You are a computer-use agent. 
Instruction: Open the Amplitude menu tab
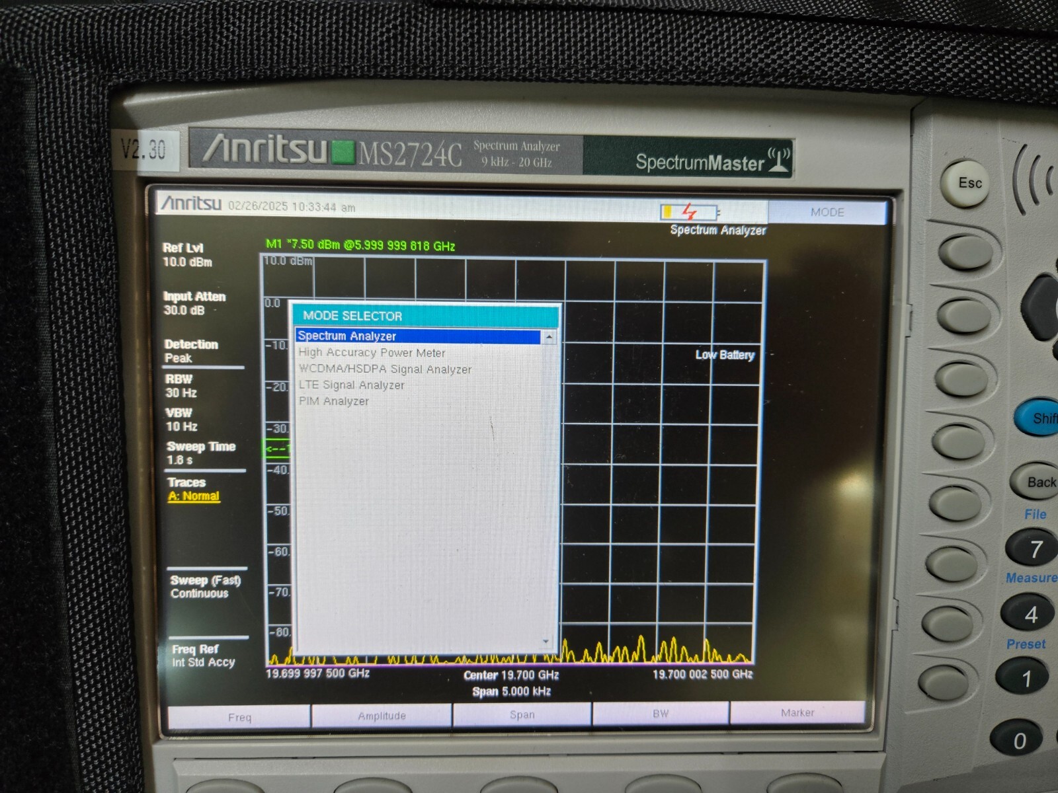coord(382,716)
